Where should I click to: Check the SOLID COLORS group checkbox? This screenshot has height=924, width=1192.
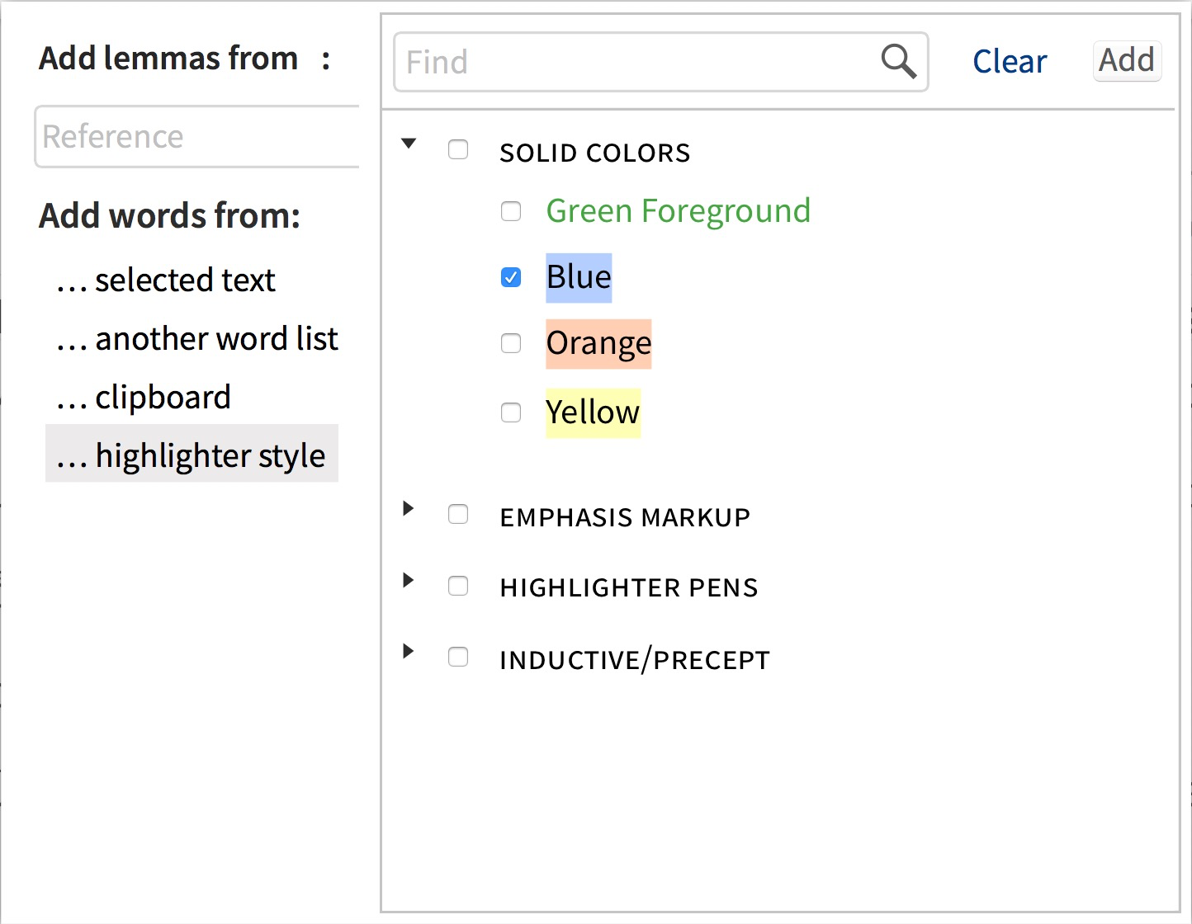(458, 149)
